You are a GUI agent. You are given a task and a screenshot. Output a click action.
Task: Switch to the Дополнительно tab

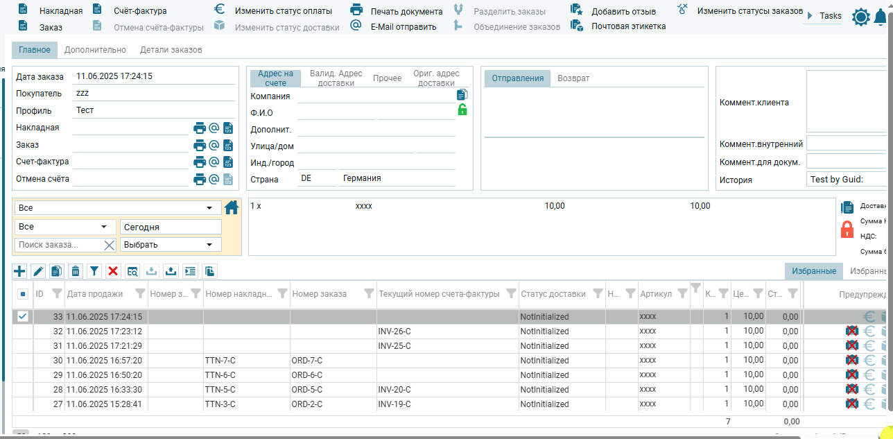95,50
